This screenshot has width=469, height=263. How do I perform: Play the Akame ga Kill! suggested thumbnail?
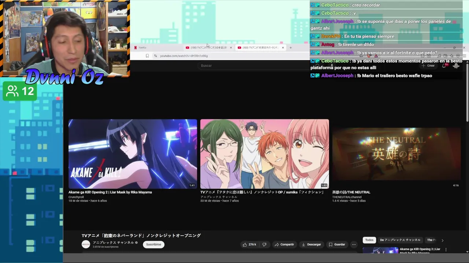pyautogui.click(x=133, y=154)
